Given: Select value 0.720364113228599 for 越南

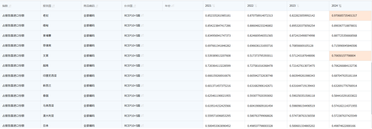Looking at the screenshot, I should tap(218, 66).
